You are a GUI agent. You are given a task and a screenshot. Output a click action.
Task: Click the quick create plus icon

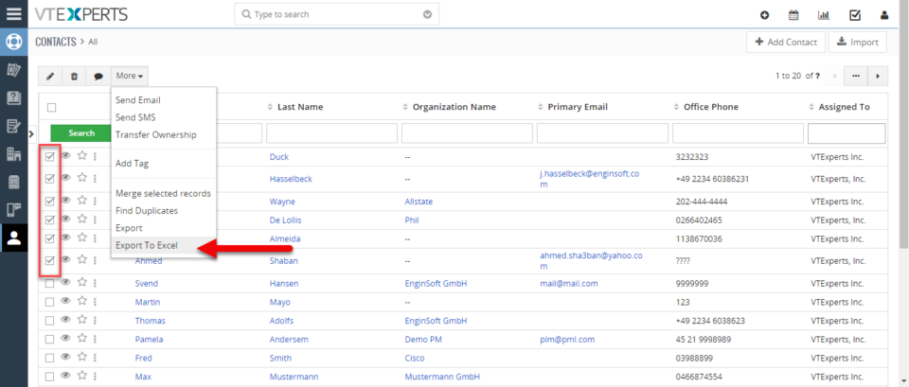pyautogui.click(x=765, y=15)
